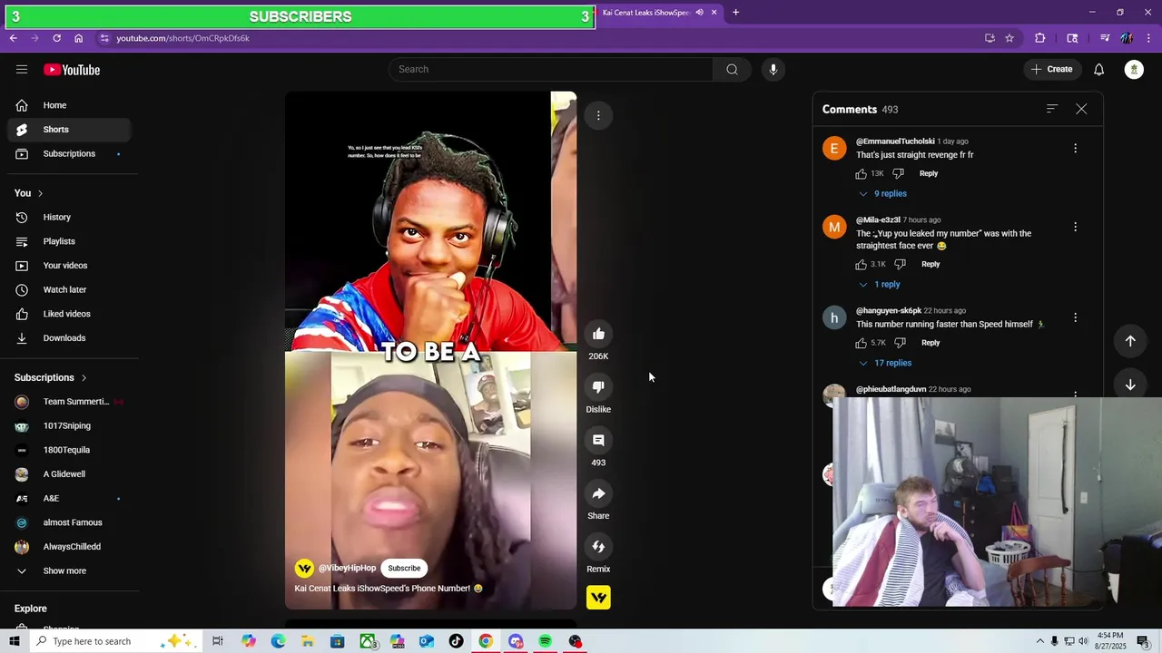This screenshot has height=653, width=1162.
Task: Open the short's three-dot more actions
Action: point(598,115)
